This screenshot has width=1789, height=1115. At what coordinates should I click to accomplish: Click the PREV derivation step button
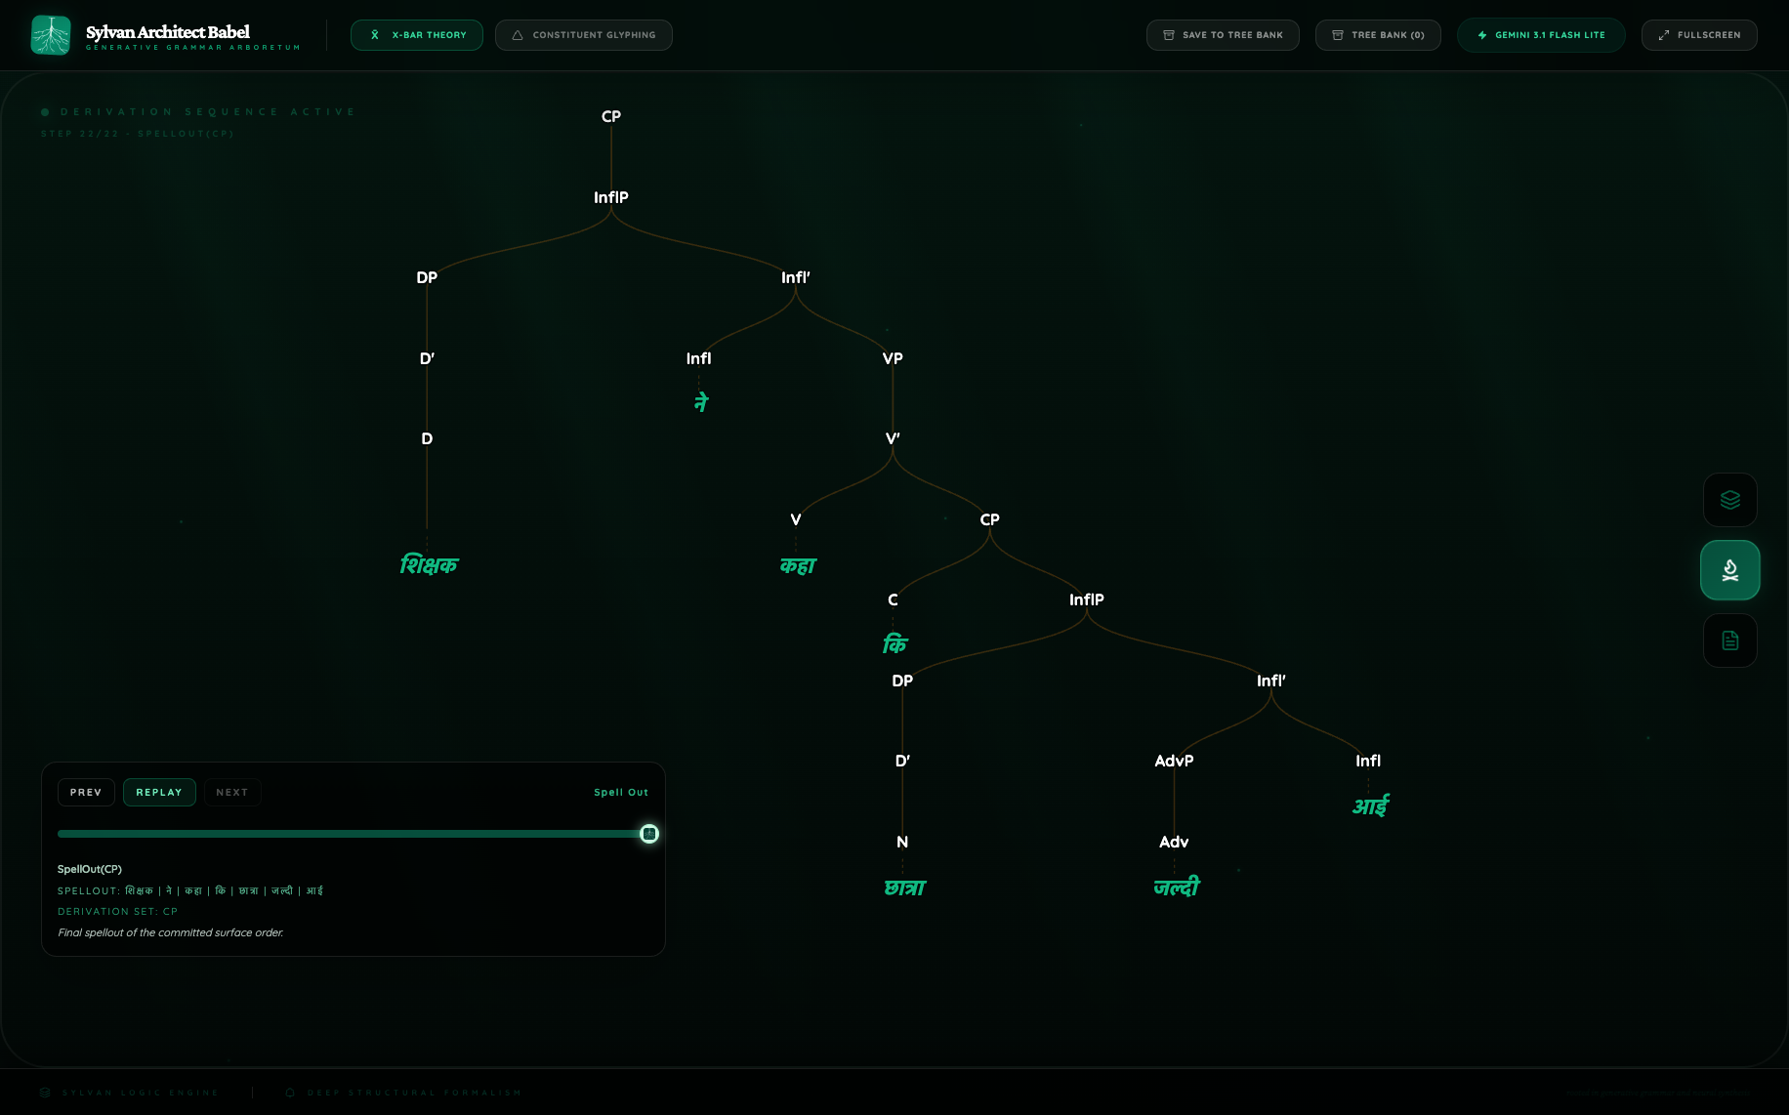(86, 792)
